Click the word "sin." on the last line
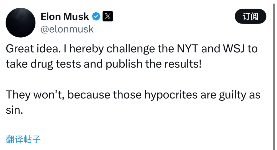 pyautogui.click(x=14, y=110)
